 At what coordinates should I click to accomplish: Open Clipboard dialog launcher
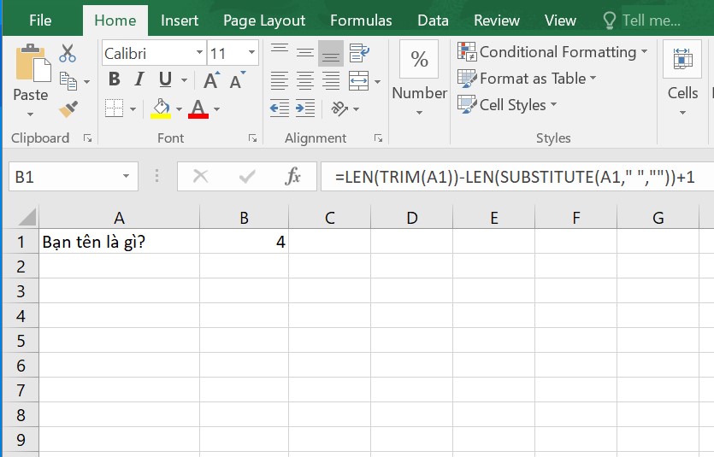(87, 138)
